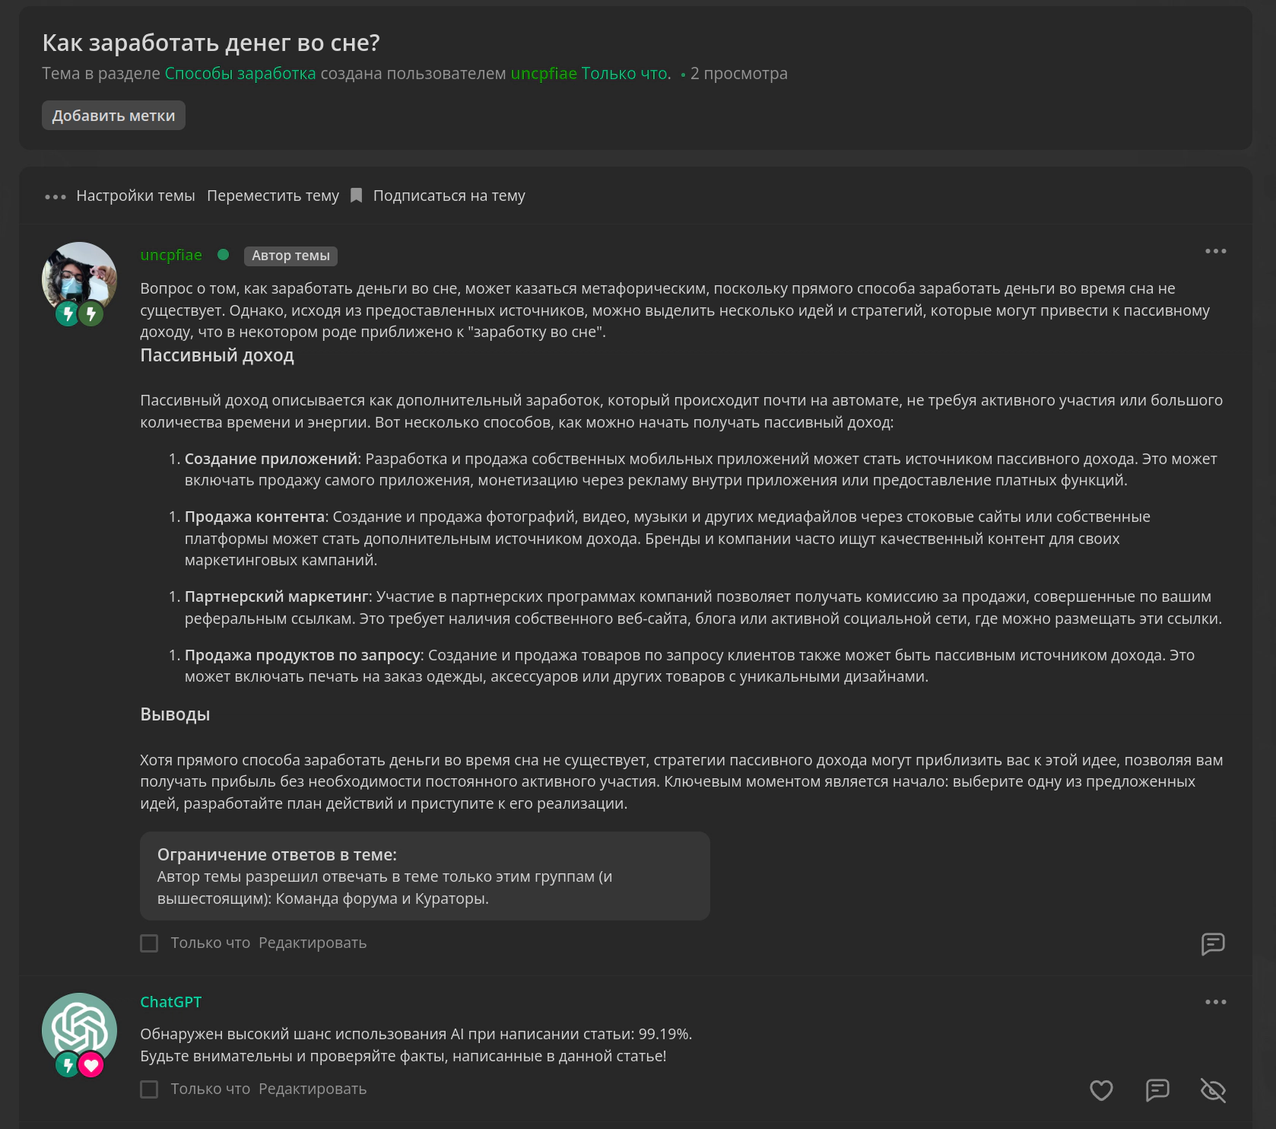The height and width of the screenshot is (1129, 1276).
Task: Like the ChatGPT post with heart icon
Action: [1101, 1090]
